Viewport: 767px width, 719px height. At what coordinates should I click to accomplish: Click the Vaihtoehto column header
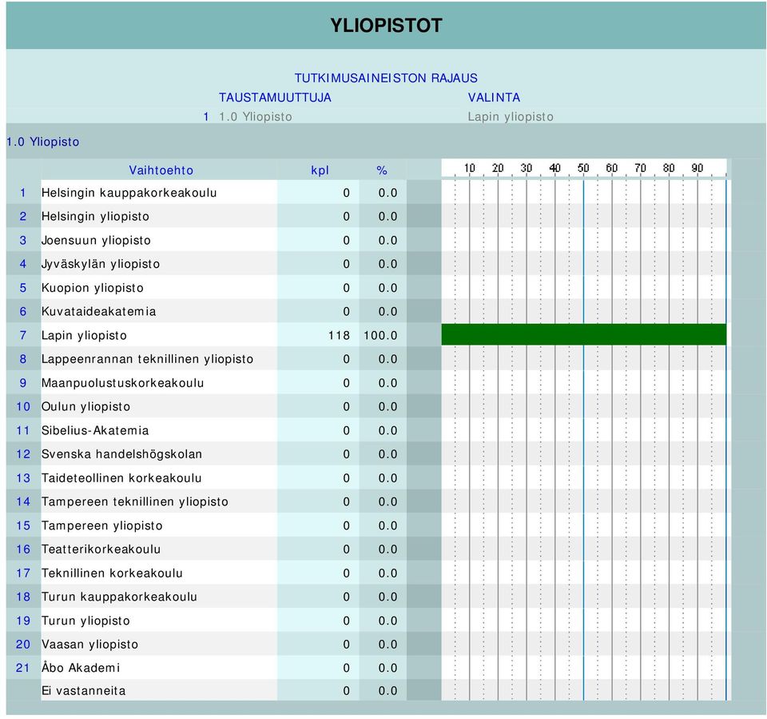(161, 170)
